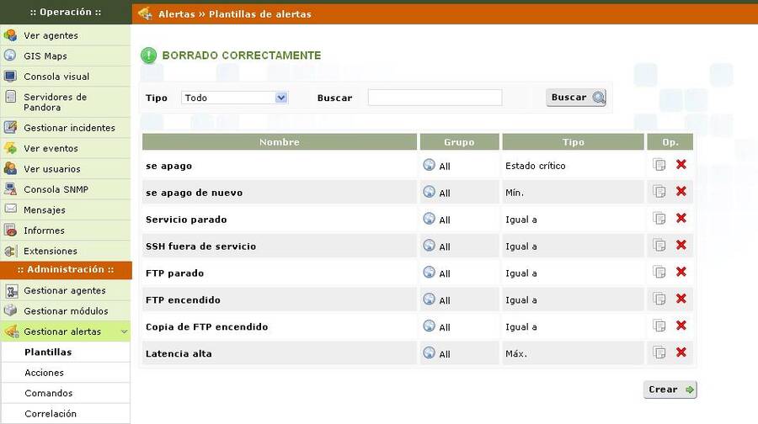
Task: Click the Crear button
Action: [670, 390]
